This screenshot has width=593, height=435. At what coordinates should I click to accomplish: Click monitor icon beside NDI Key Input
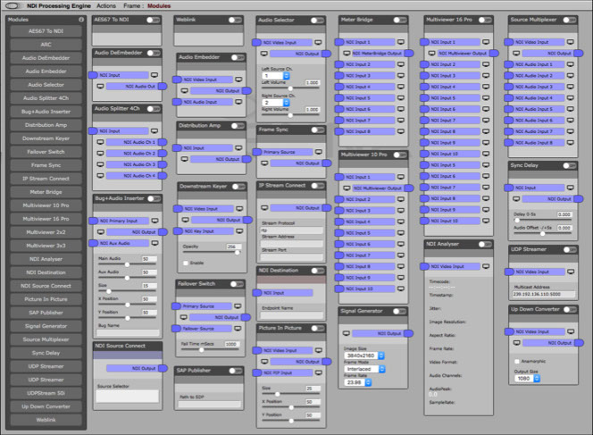[x=239, y=231]
